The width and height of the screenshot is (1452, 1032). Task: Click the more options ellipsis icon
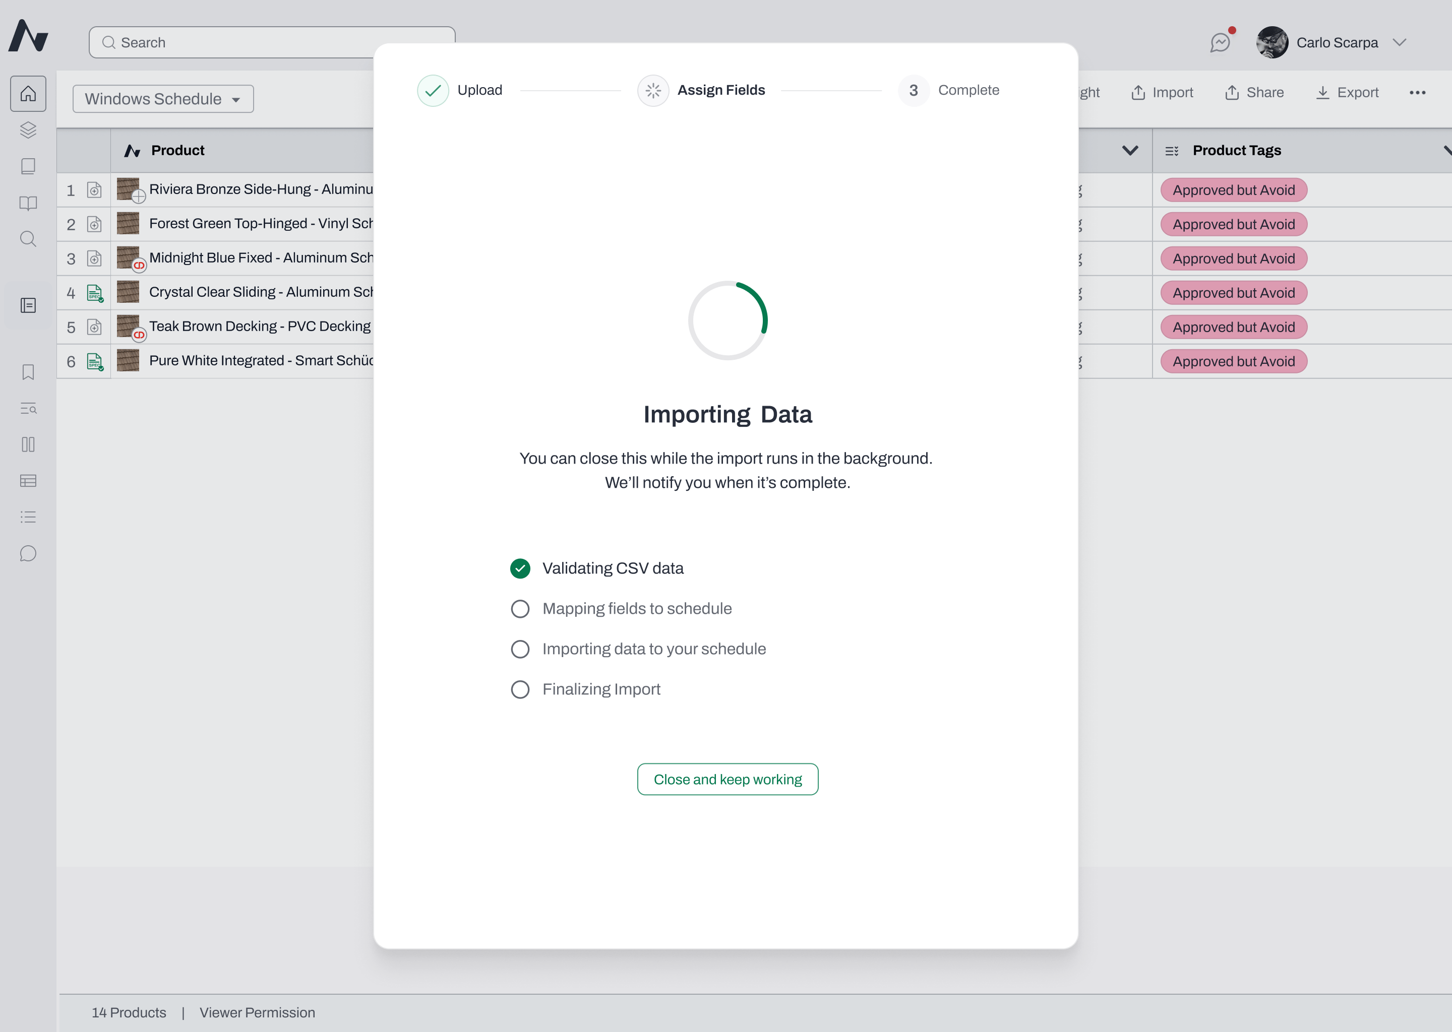point(1417,93)
